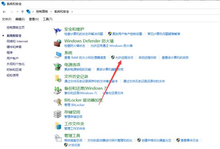
Task: Click 系统和安全 in the address breadcrumb
Action: 62,11
